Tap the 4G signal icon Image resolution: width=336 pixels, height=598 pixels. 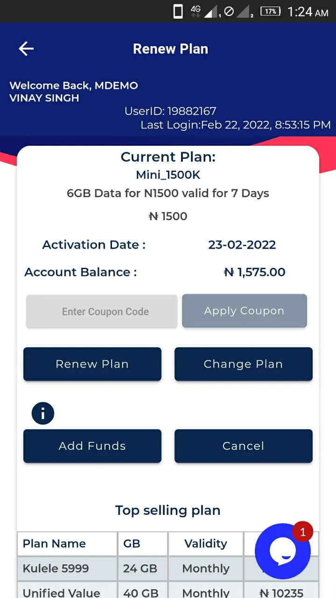coord(205,11)
